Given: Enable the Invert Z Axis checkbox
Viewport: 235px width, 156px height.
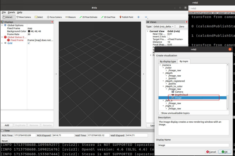Looking at the screenshot, I should tap(169, 37).
